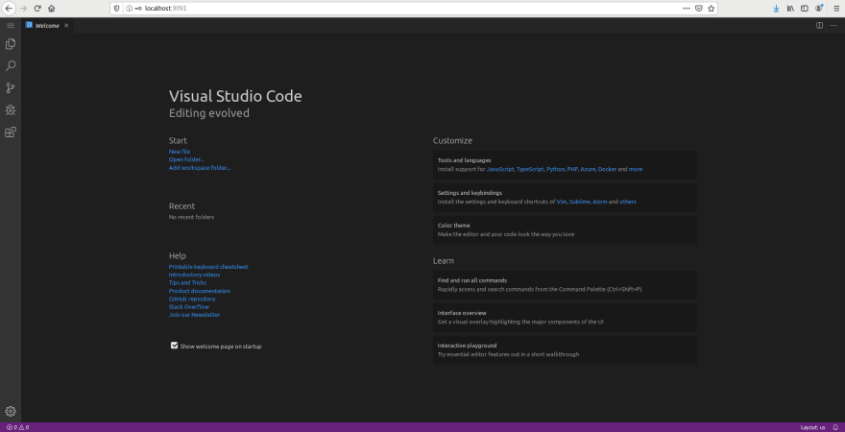Open Firefox account icon
This screenshot has height=432, width=845.
click(x=819, y=9)
